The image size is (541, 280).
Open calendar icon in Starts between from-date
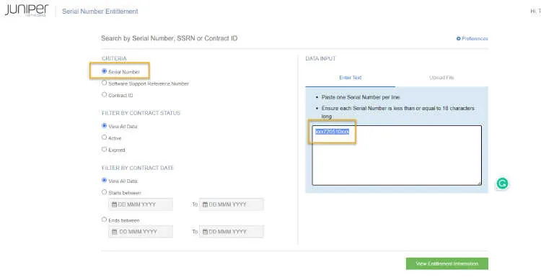coord(114,204)
